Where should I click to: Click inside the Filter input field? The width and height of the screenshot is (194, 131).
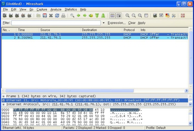tap(56, 23)
